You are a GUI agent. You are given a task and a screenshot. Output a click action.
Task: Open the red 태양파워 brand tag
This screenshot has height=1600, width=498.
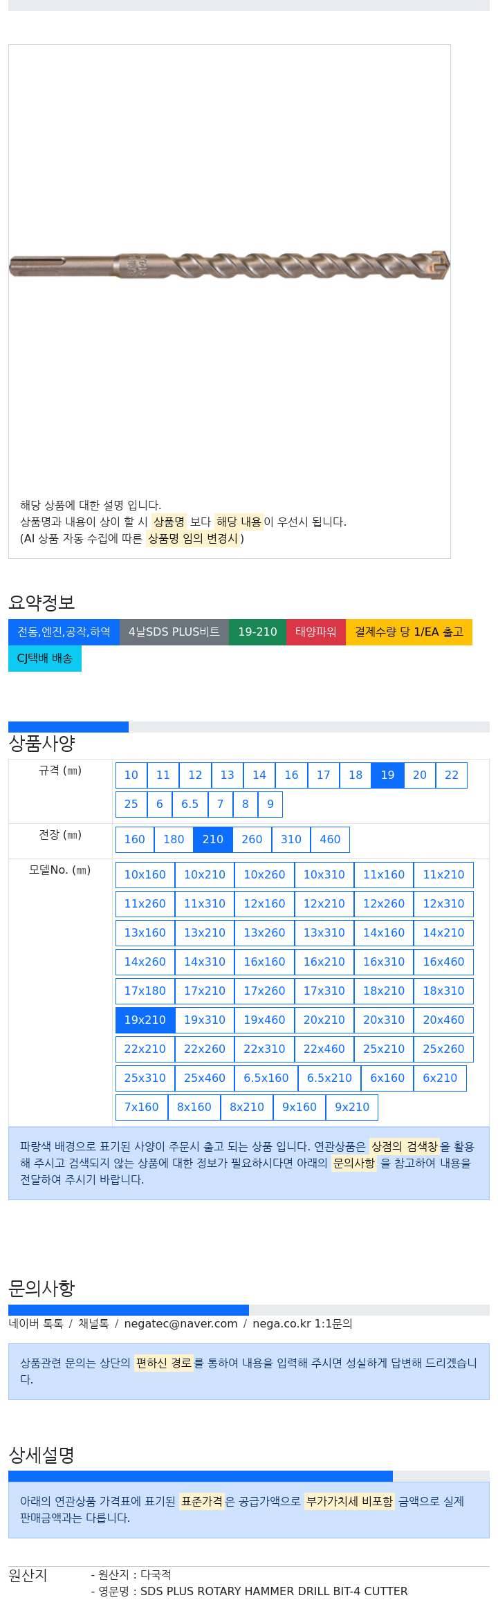pyautogui.click(x=316, y=632)
